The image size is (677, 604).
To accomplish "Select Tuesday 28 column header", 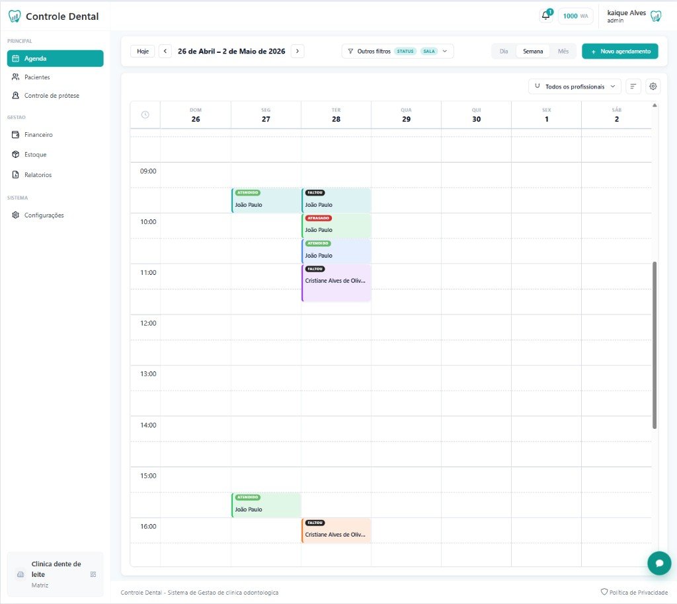I will (x=336, y=115).
